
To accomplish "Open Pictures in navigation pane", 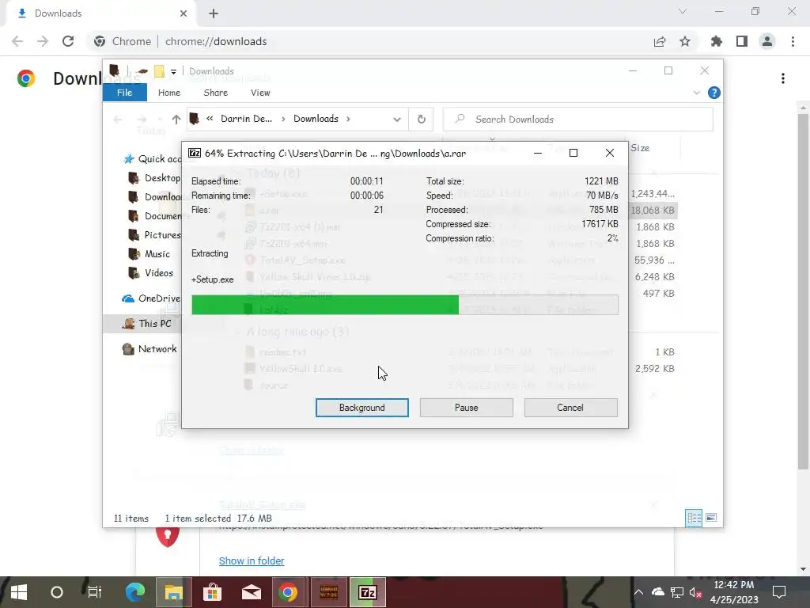I will point(154,234).
